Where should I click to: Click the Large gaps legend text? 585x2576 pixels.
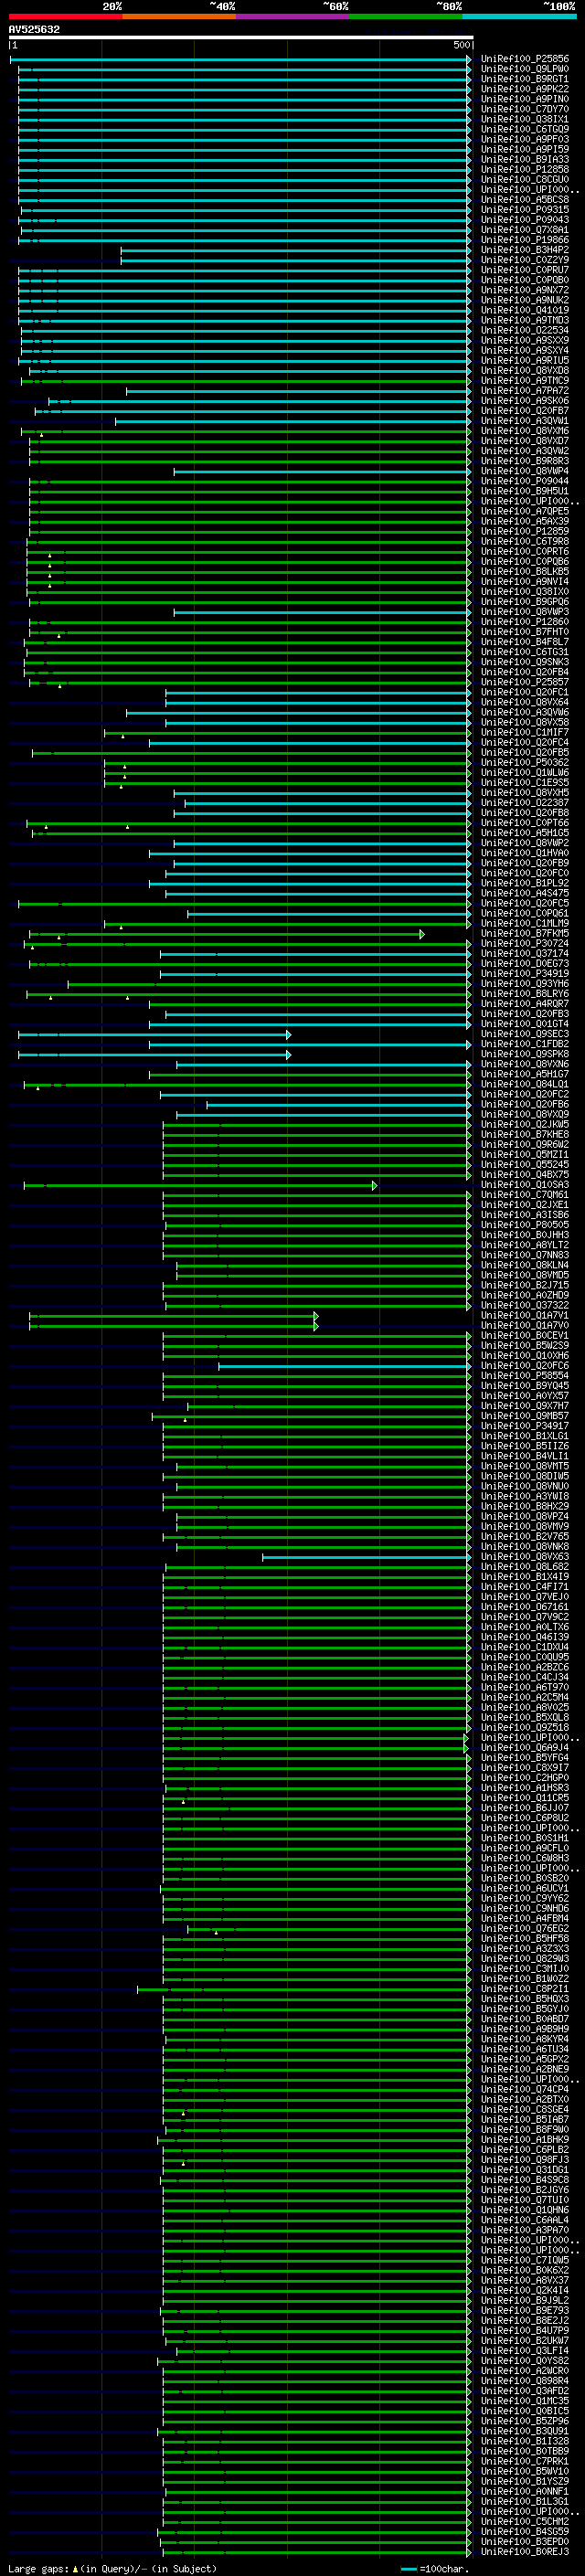(x=112, y=2568)
